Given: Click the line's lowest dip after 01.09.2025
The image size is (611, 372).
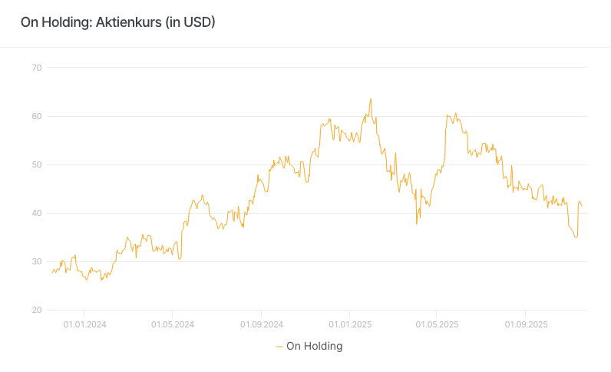Looking at the screenshot, I should pos(576,237).
